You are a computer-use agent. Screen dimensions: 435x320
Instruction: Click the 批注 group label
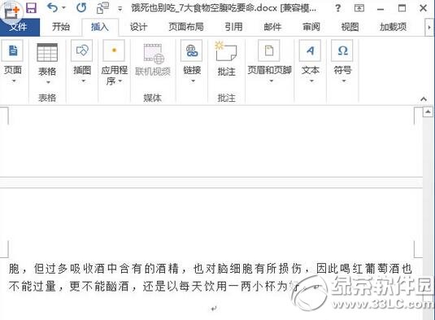pyautogui.click(x=226, y=98)
